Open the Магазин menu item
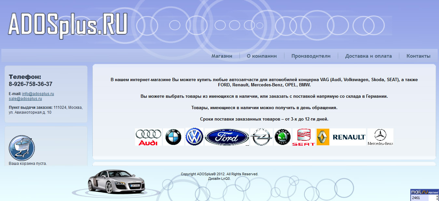 (222, 56)
